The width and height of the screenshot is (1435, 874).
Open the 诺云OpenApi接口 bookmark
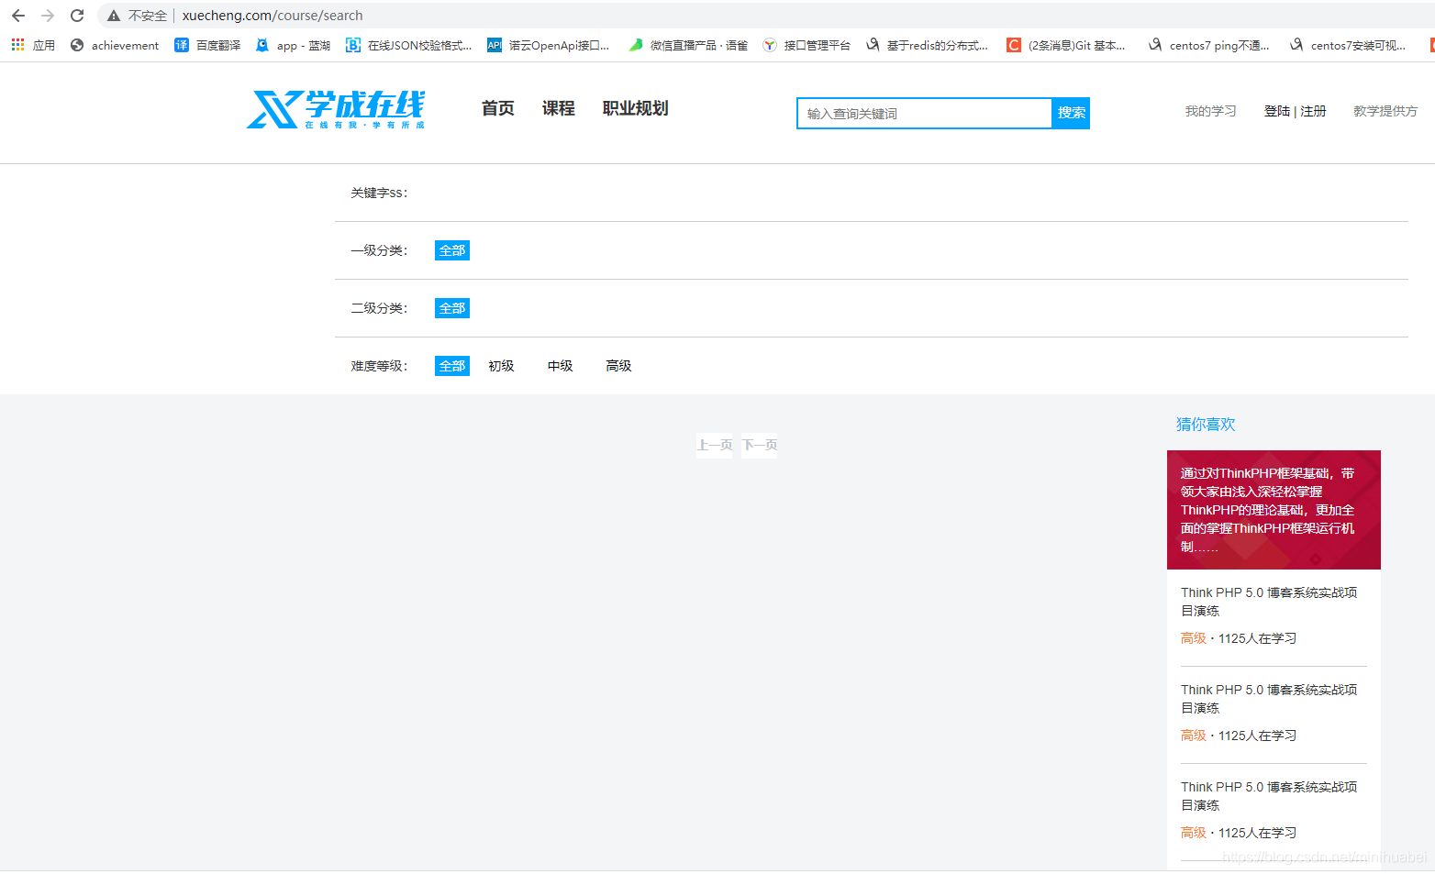pyautogui.click(x=549, y=45)
